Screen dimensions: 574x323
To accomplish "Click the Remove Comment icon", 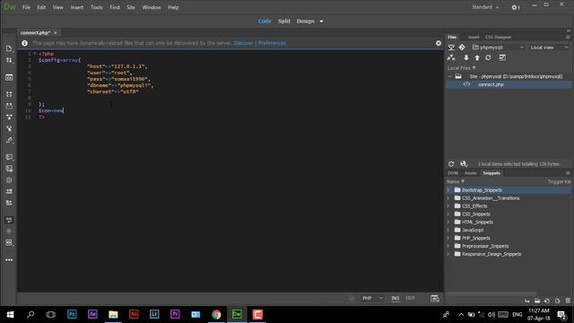I will point(9,169).
